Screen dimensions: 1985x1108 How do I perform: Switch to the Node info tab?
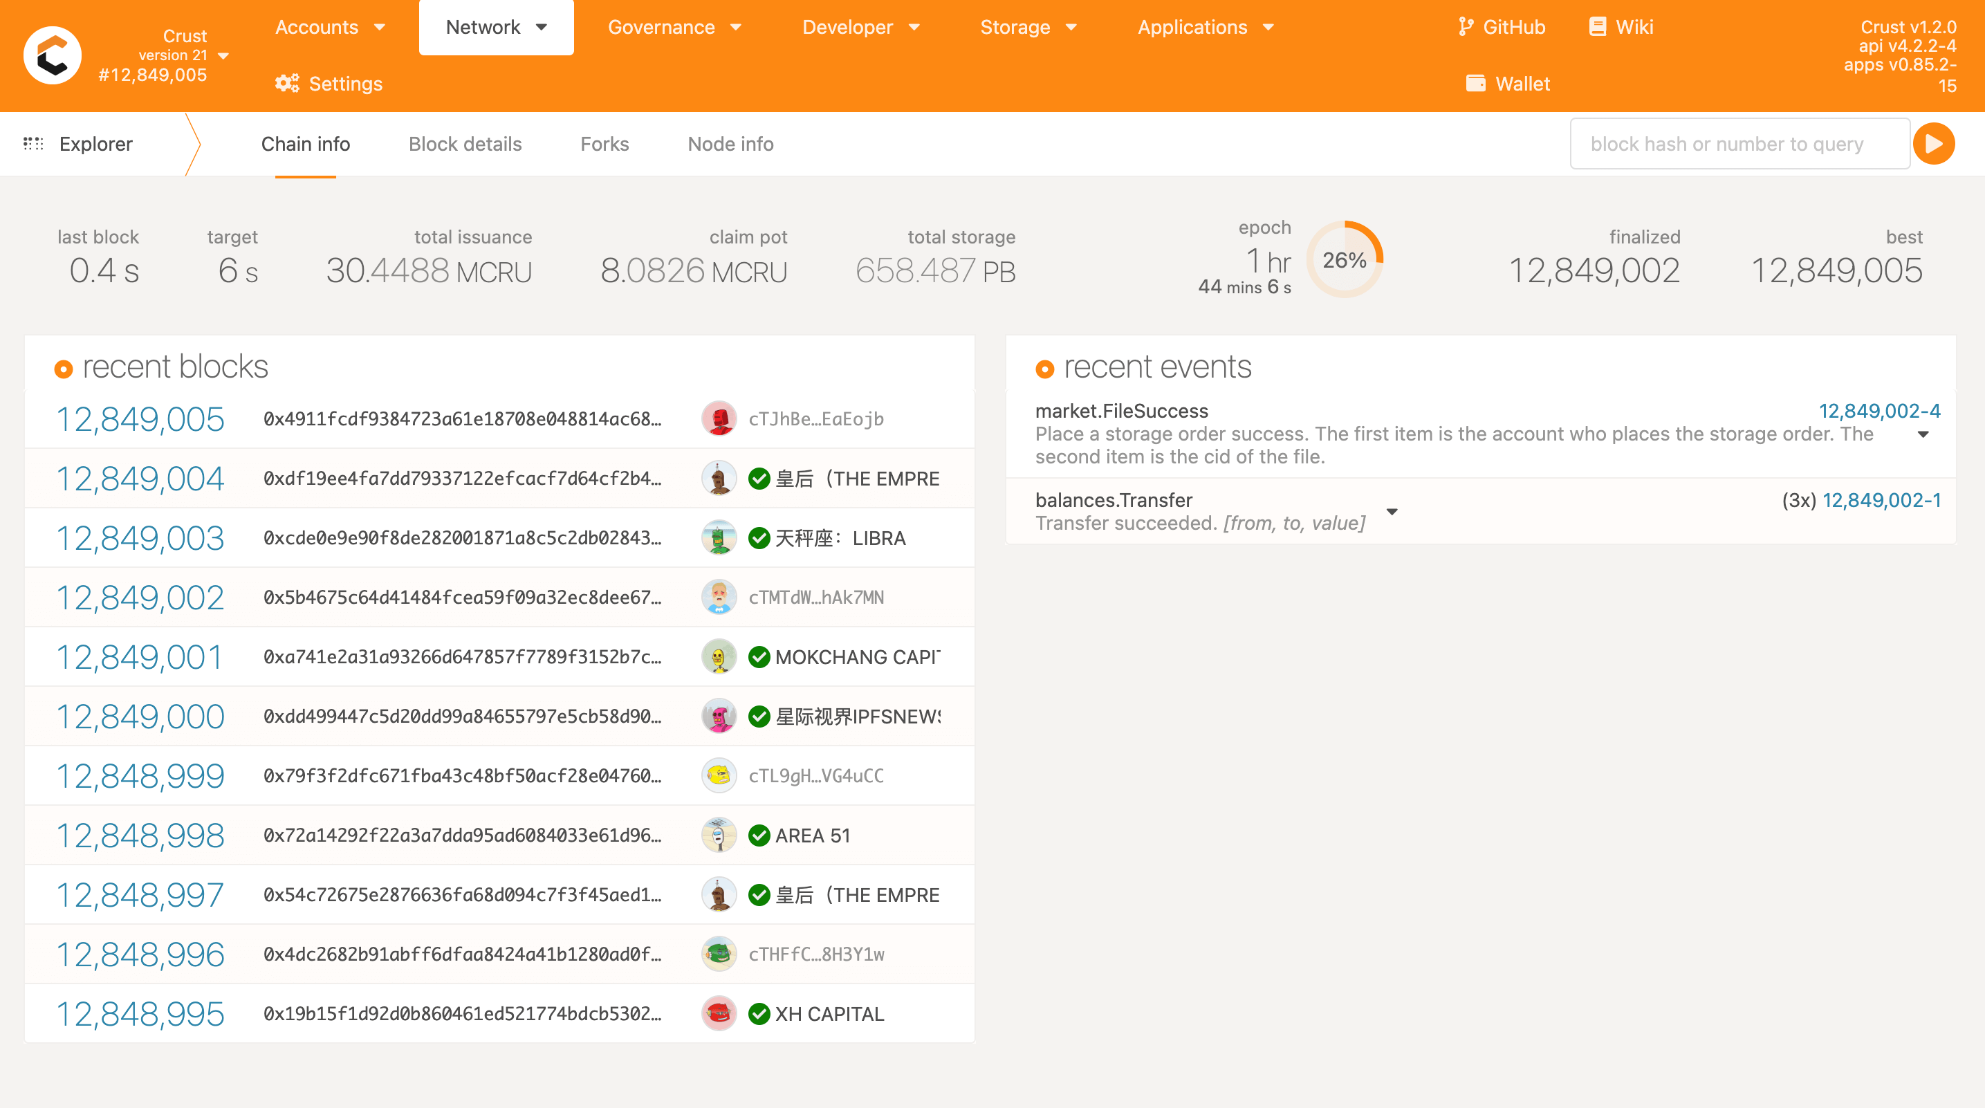[x=730, y=144]
